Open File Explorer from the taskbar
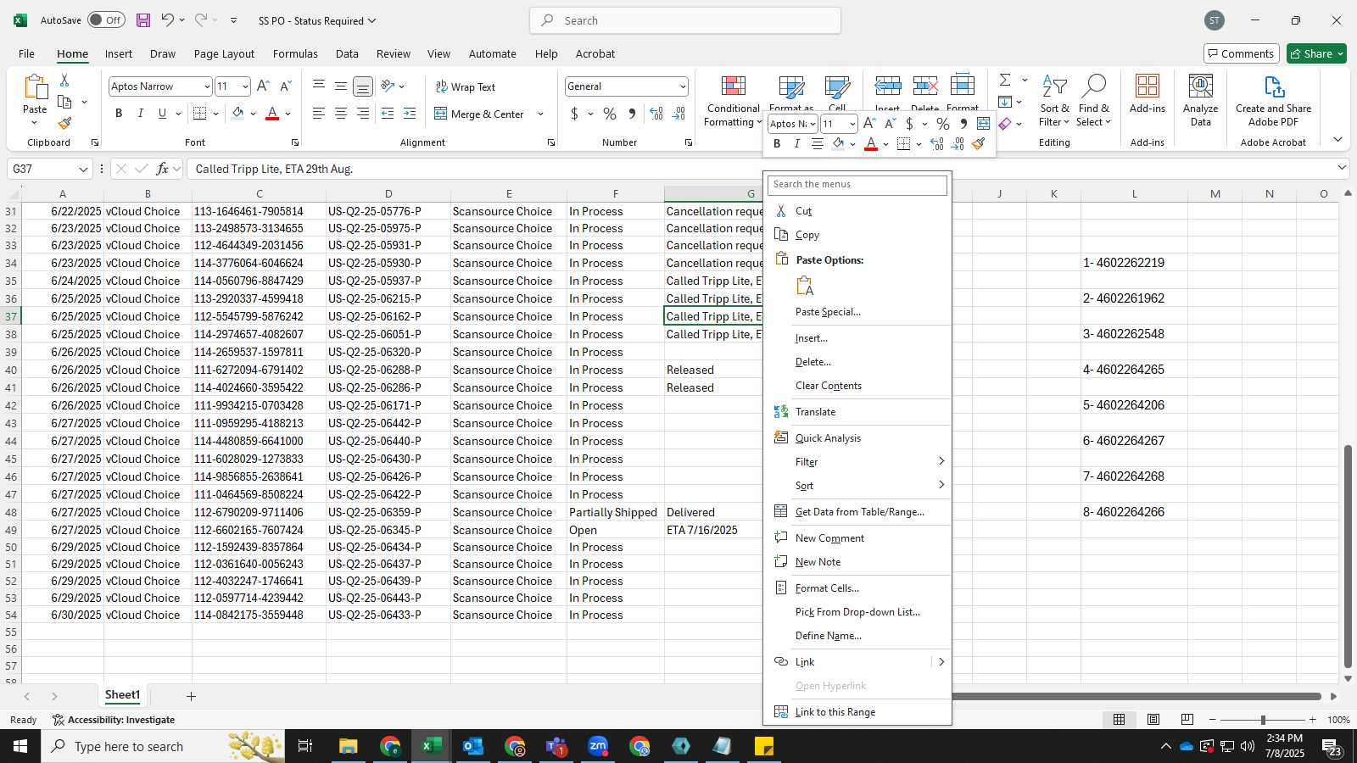The height and width of the screenshot is (763, 1357). (348, 746)
